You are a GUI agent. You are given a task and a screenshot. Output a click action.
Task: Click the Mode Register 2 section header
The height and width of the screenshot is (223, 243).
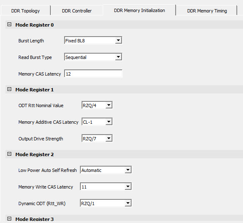[35, 154]
